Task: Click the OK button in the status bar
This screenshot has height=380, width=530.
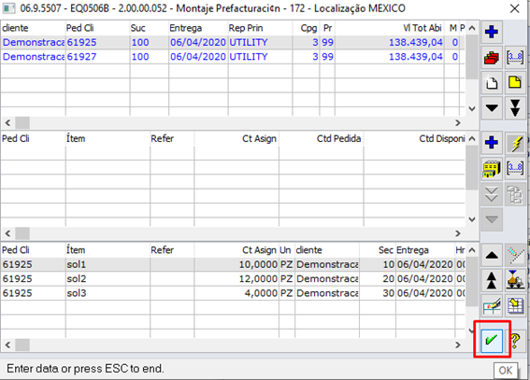Action: [x=506, y=371]
